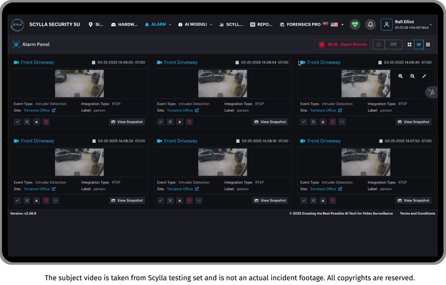The image size is (446, 285).
Task: Flag the 14:08:18 alarm with the warning triangle
Action: [x=180, y=200]
